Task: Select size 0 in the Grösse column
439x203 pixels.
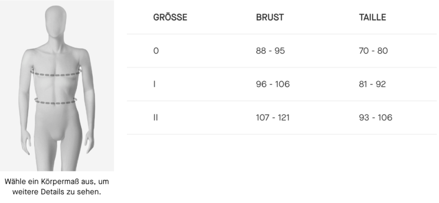Action: (x=156, y=51)
